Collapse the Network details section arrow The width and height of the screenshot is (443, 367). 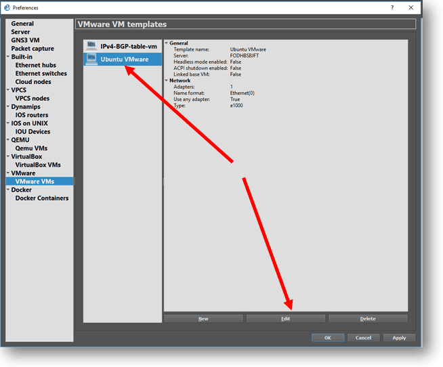tap(167, 81)
